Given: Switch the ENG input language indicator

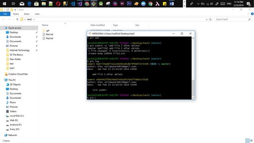Looking at the screenshot, I should tap(229, 4).
